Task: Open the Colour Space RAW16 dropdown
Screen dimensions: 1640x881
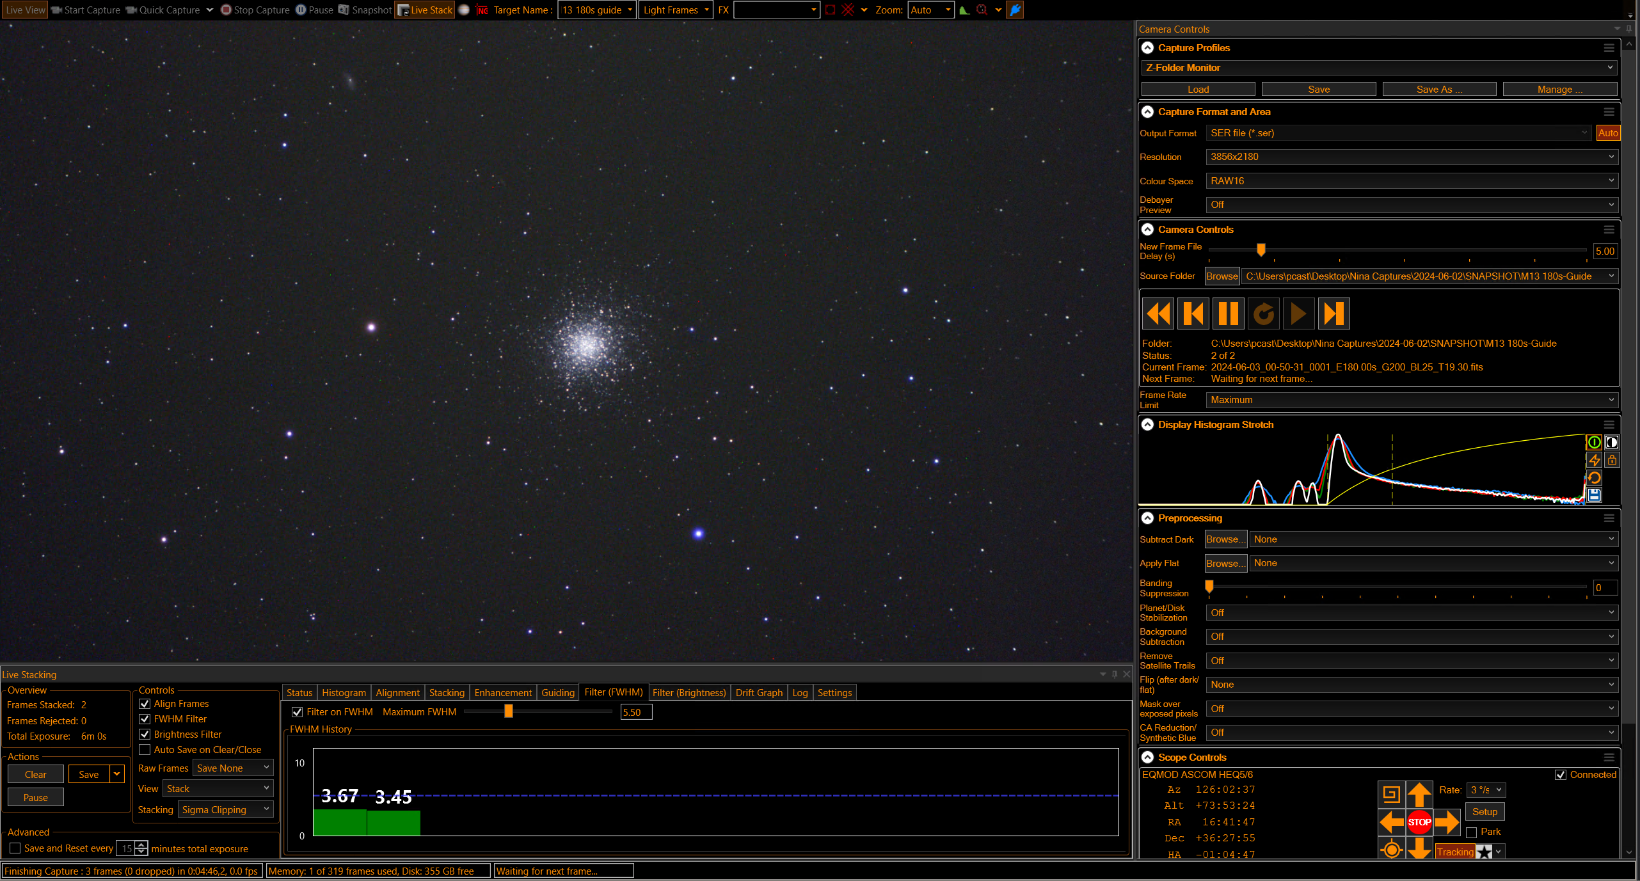Action: pos(1412,181)
